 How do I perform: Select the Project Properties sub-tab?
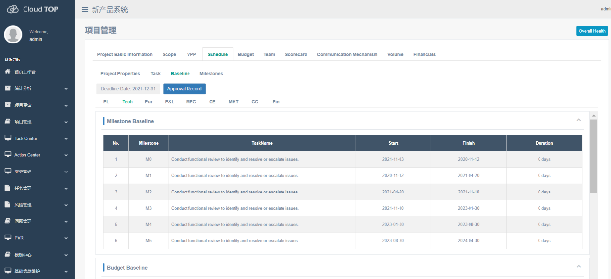click(120, 73)
